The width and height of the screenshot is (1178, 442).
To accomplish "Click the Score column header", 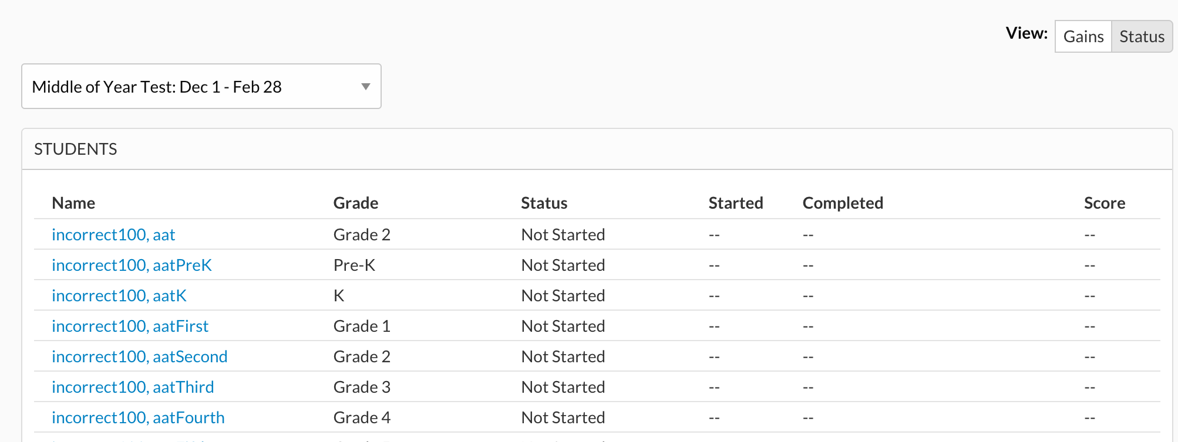I will pyautogui.click(x=1105, y=203).
